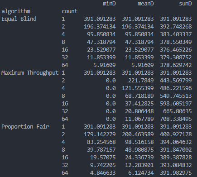Click the Proportion Fair row label

pos(25,127)
